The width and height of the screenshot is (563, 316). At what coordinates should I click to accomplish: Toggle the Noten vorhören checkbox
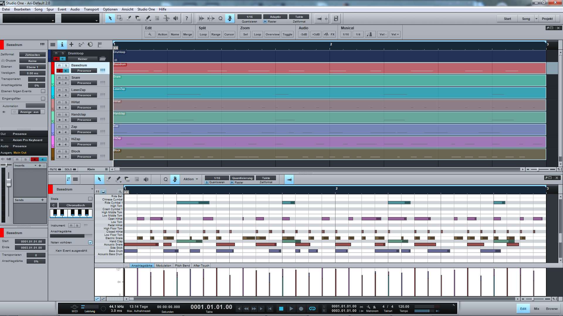[x=90, y=242]
